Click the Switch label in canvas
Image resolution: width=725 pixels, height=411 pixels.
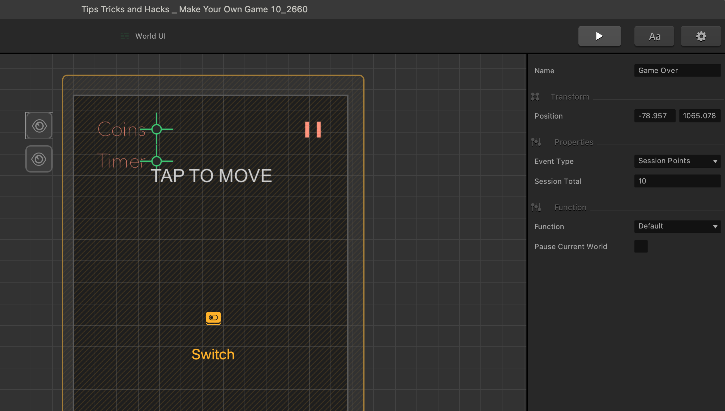[213, 354]
